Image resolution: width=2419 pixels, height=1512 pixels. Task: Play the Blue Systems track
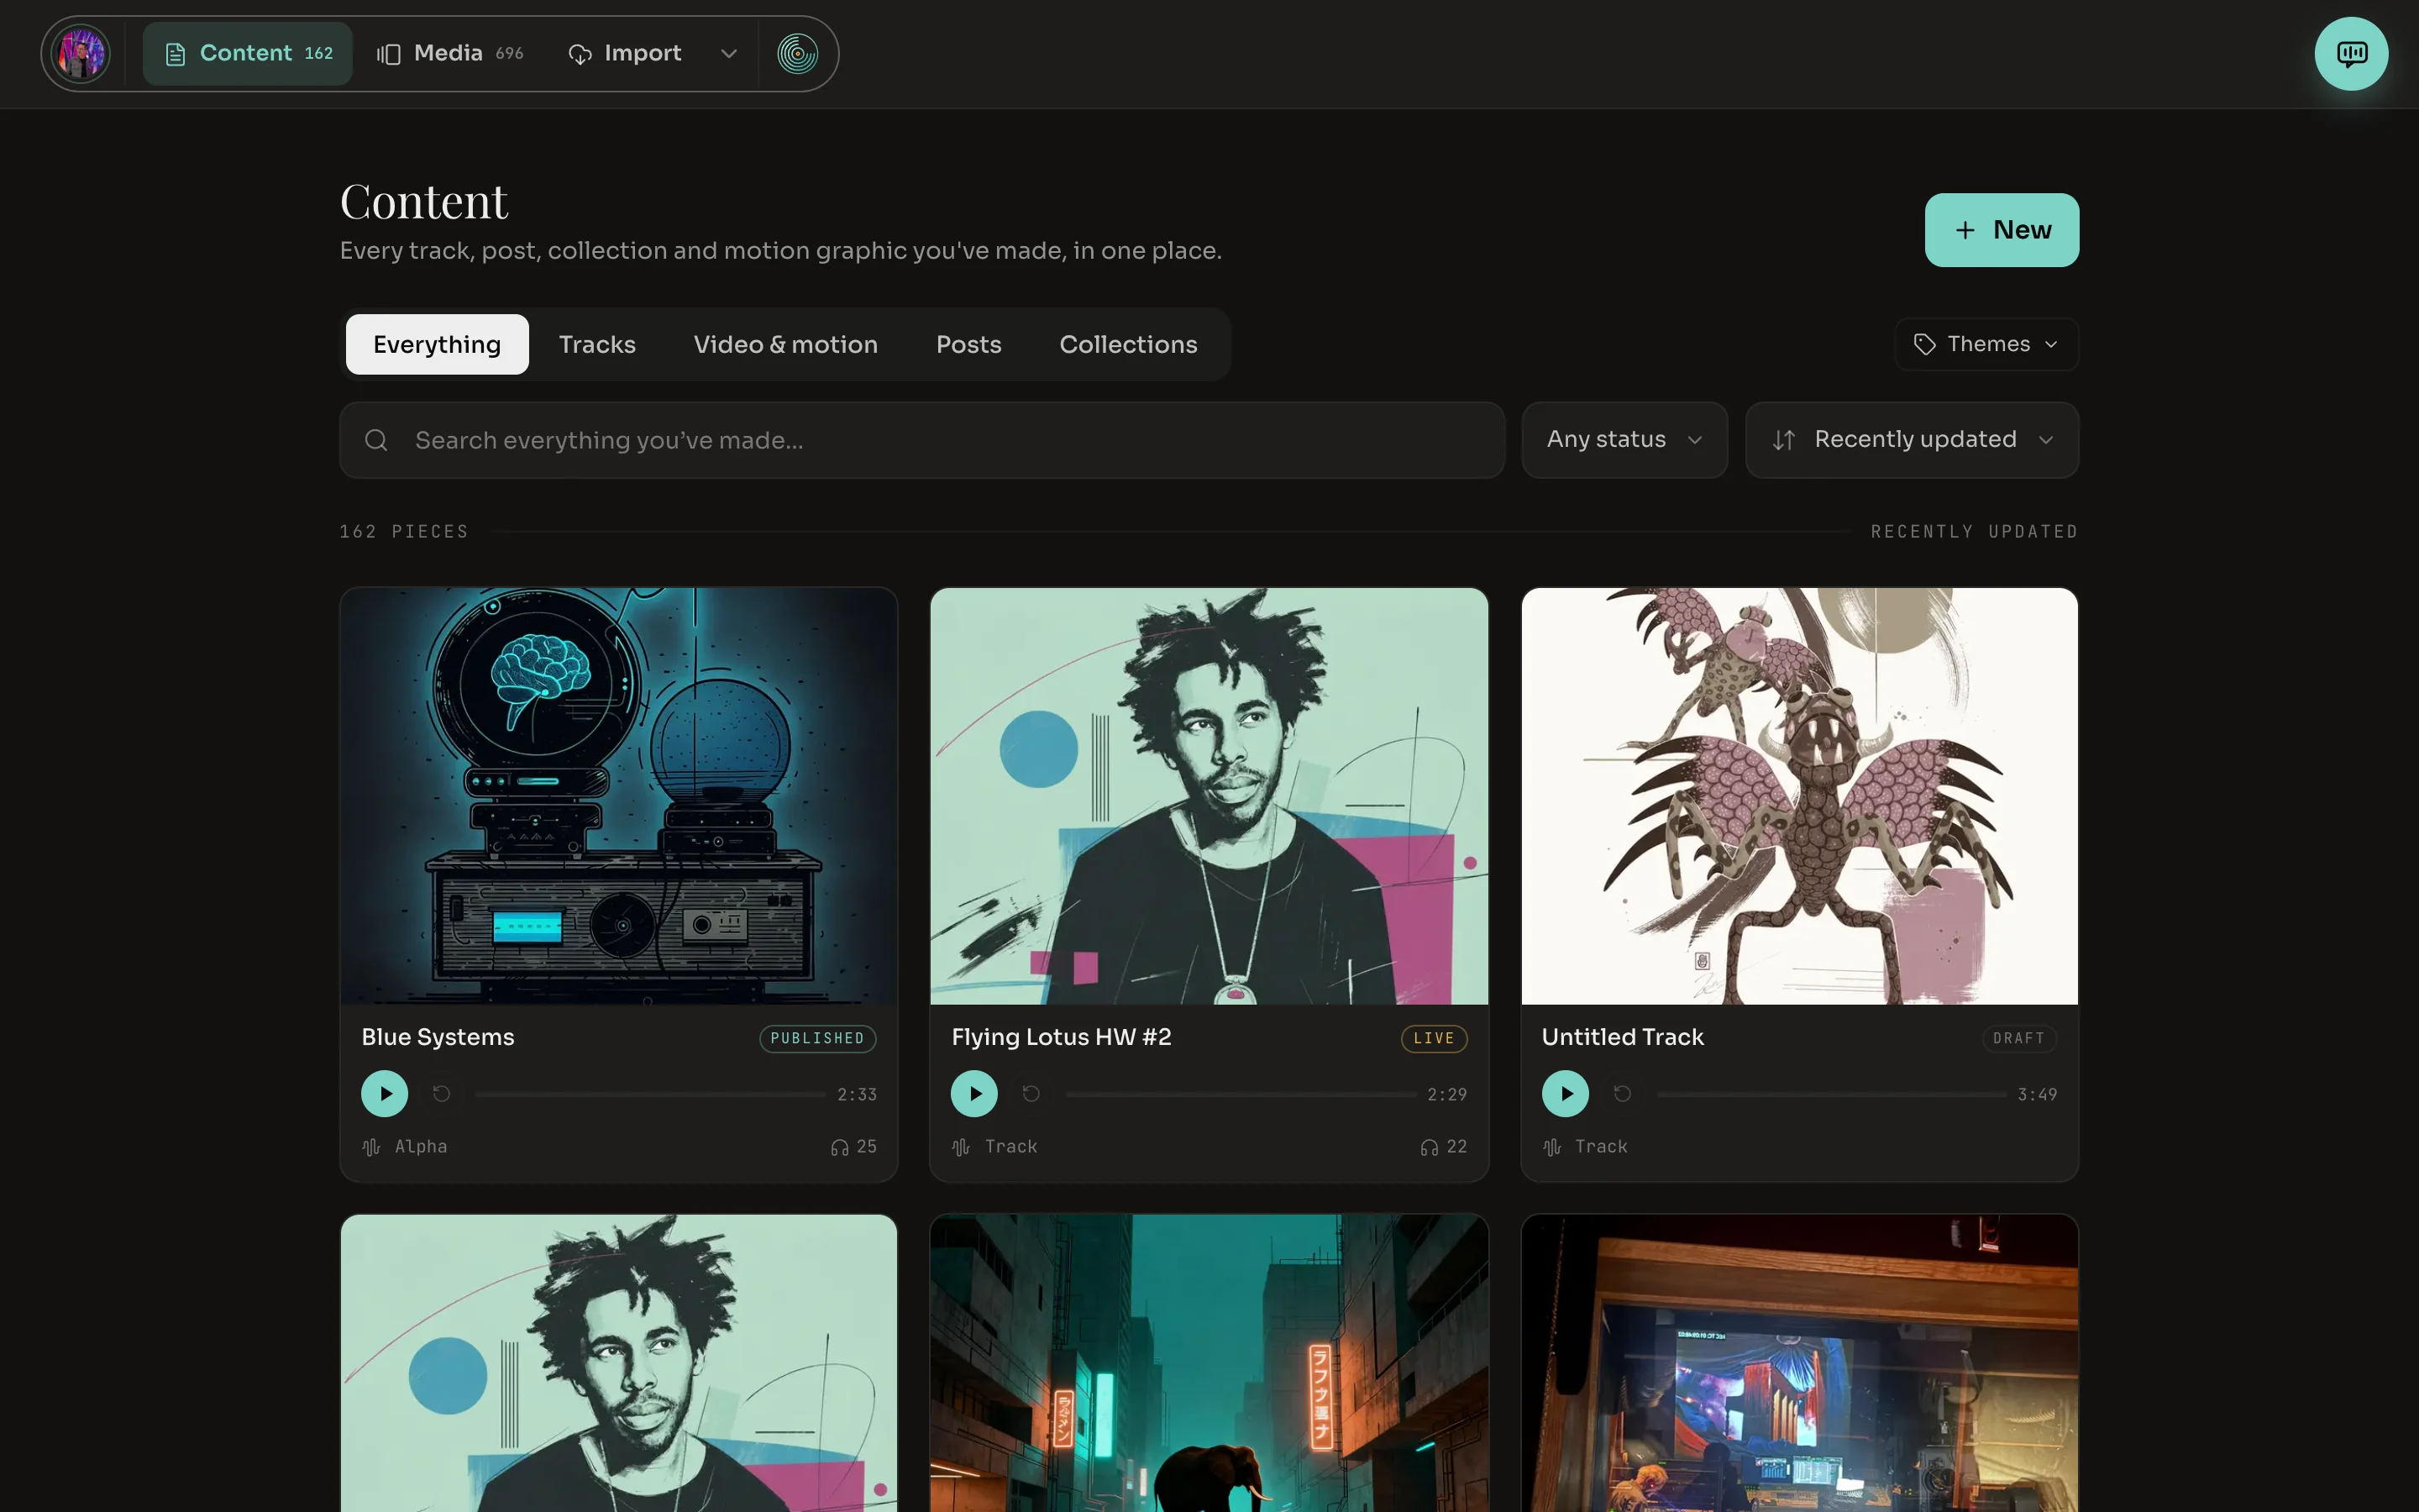click(385, 1094)
